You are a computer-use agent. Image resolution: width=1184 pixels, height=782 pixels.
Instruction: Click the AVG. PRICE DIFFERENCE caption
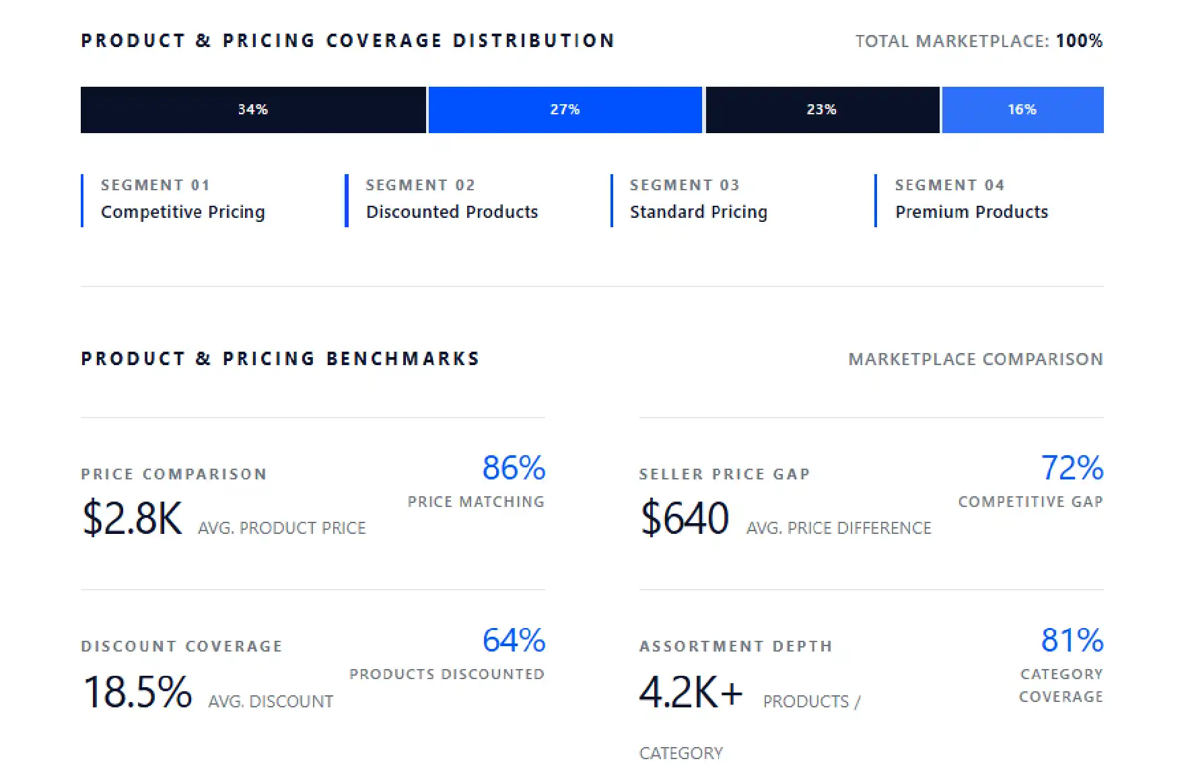(x=839, y=529)
